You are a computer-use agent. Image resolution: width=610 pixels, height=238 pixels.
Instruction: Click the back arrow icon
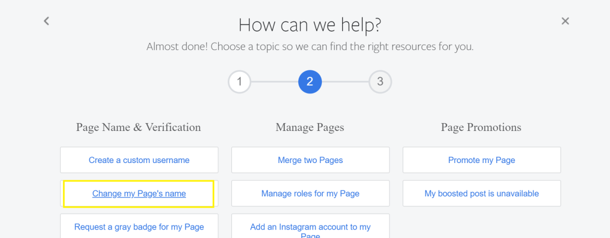pyautogui.click(x=47, y=21)
